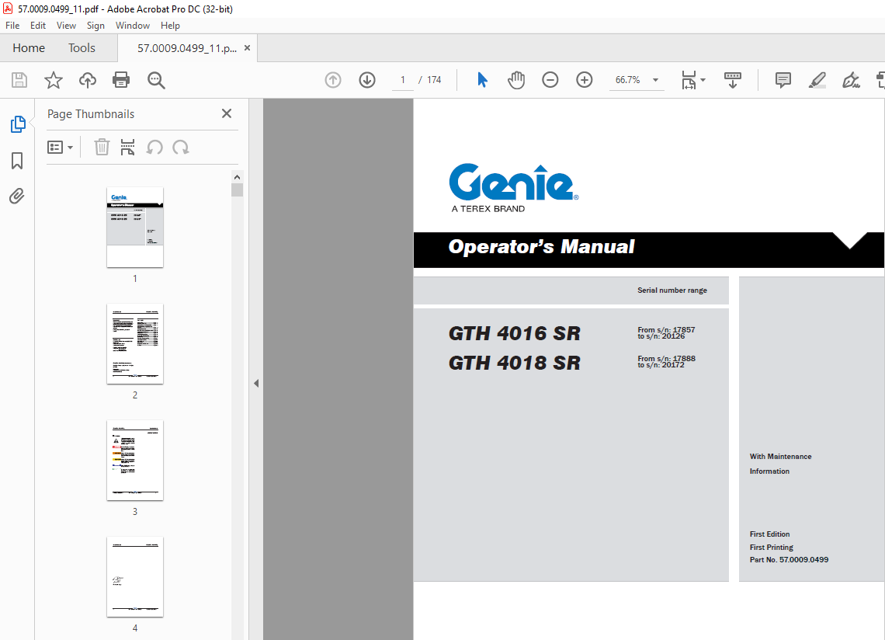The image size is (885, 640).
Task: Click the Part No. 57.0009.0499 text
Action: tap(789, 560)
